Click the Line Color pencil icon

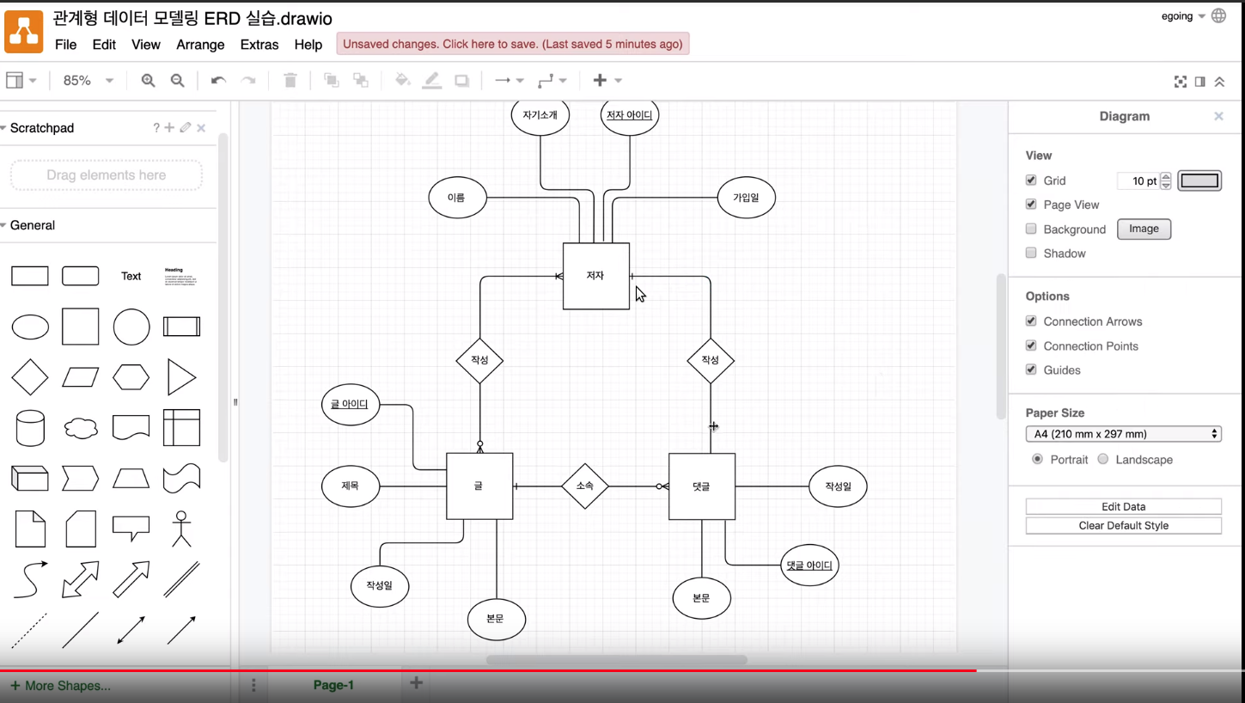tap(432, 80)
